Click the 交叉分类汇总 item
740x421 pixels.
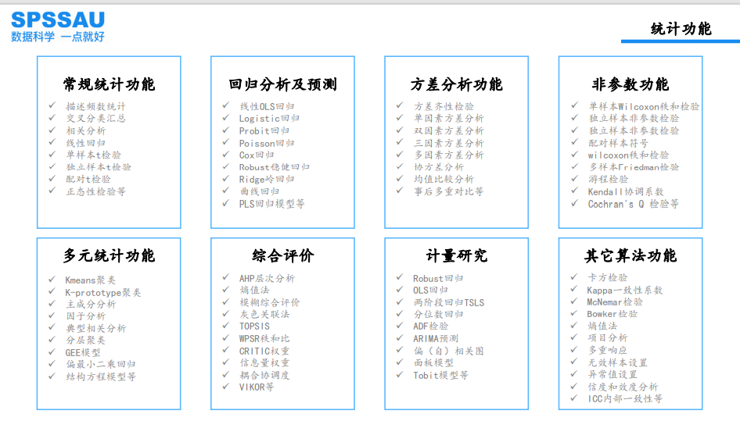[95, 118]
